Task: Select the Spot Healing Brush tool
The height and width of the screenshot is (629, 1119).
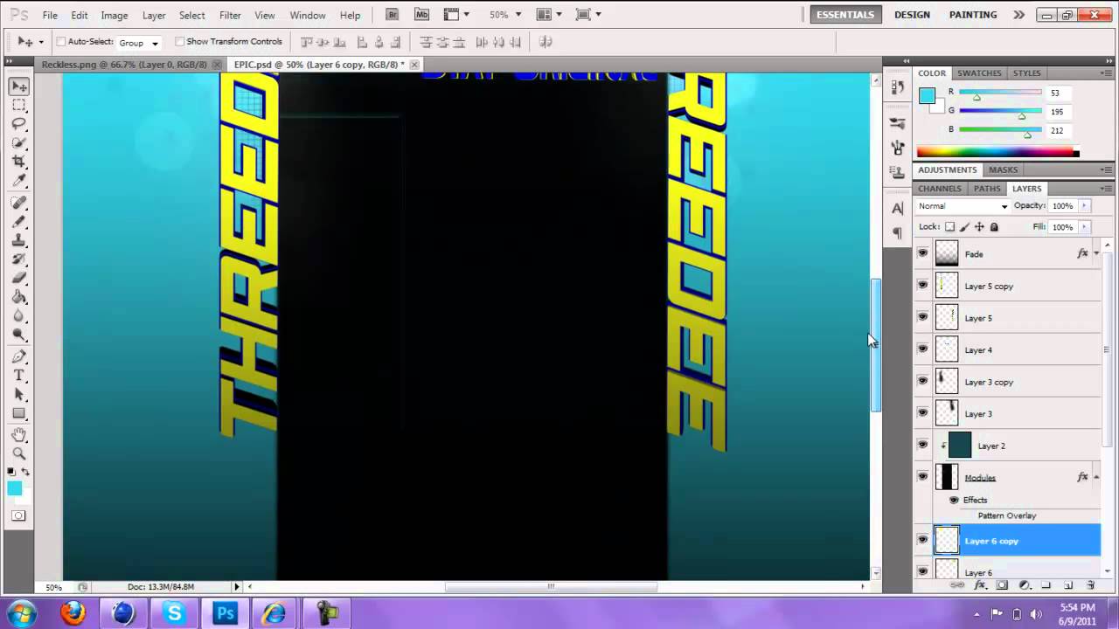Action: point(19,203)
